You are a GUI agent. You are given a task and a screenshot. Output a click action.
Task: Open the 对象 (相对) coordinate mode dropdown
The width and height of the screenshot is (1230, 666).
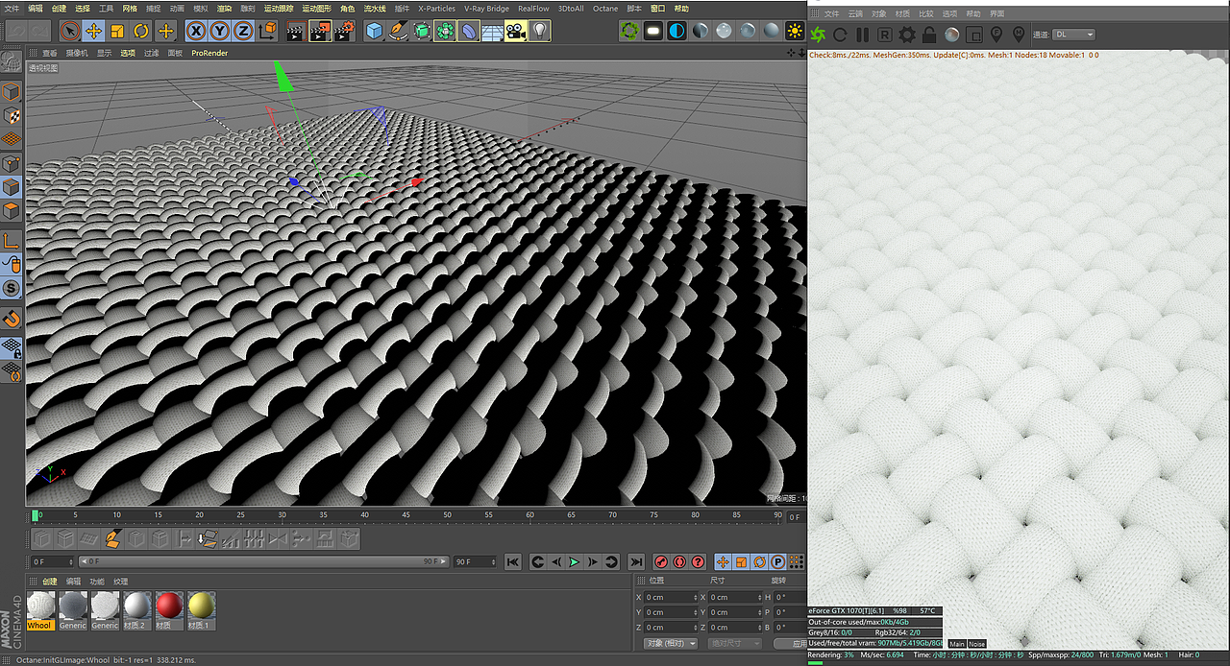coord(669,643)
